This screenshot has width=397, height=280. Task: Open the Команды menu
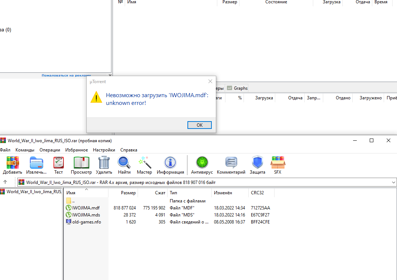tap(25, 150)
